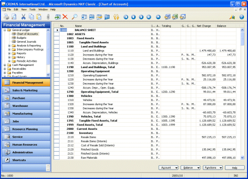The image size is (248, 179).
Task: Click the Copy toolbar icon
Action: pyautogui.click(x=31, y=17)
